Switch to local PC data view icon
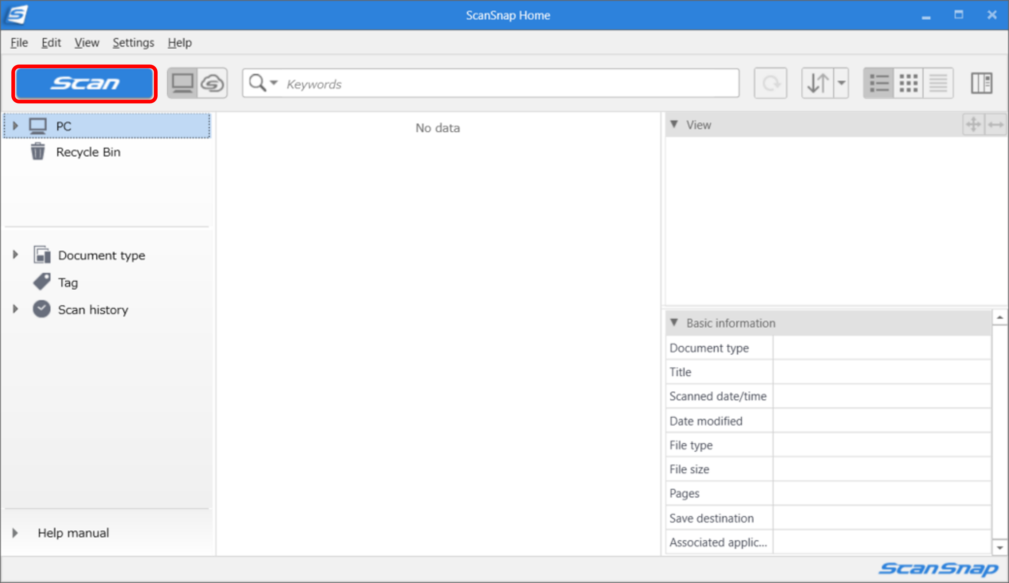 [x=182, y=83]
